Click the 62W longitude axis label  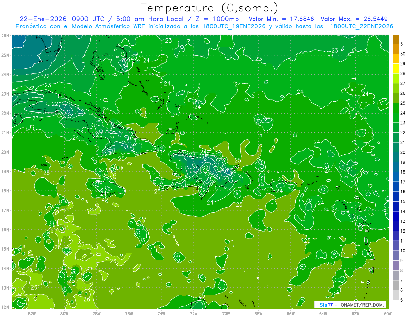point(355,313)
